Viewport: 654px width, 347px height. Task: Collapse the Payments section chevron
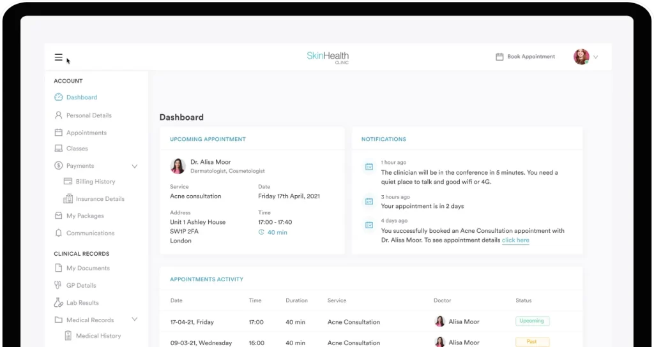[135, 166]
